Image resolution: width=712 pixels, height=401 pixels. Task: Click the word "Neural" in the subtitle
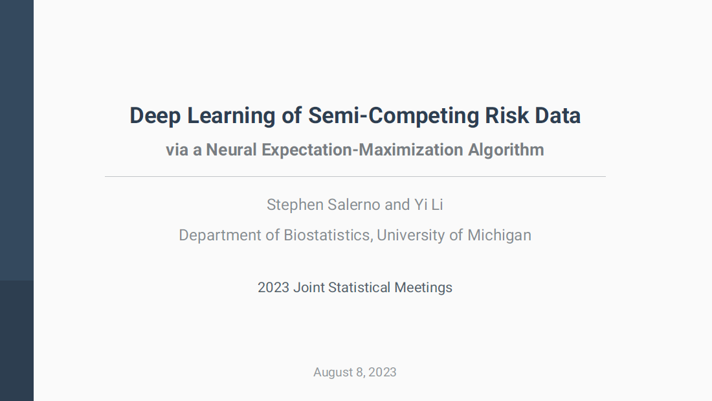point(232,150)
